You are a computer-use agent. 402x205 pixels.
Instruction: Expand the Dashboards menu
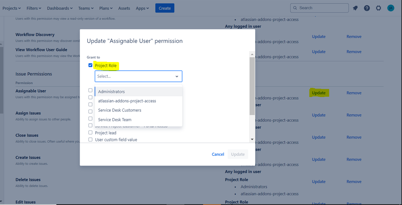point(60,8)
